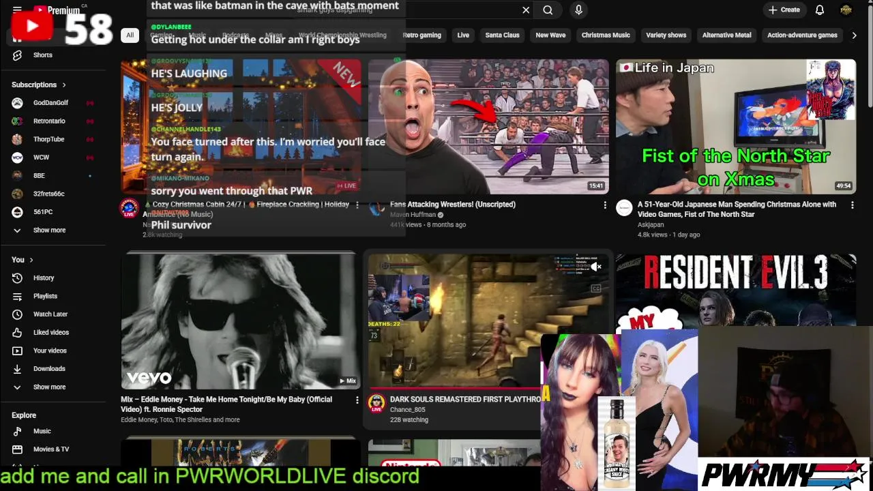Open History icon in sidebar
873x491 pixels.
point(18,278)
